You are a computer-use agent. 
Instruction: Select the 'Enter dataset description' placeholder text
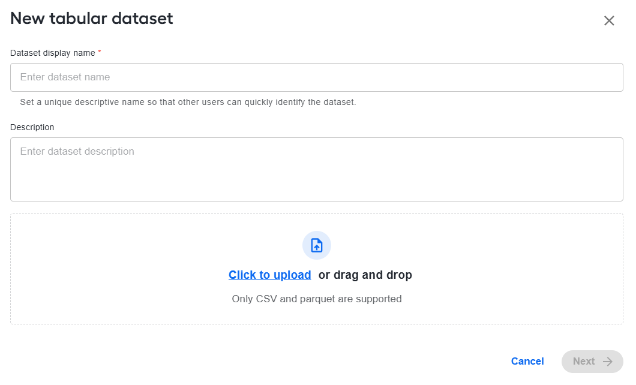(x=77, y=152)
